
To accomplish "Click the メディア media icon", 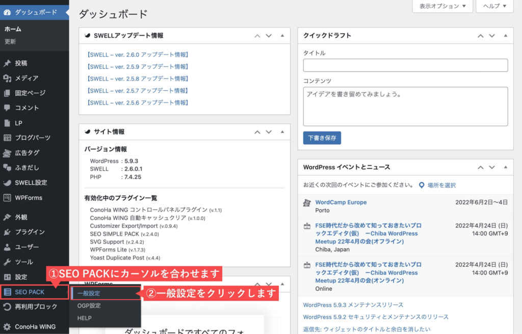I will 7,78.
